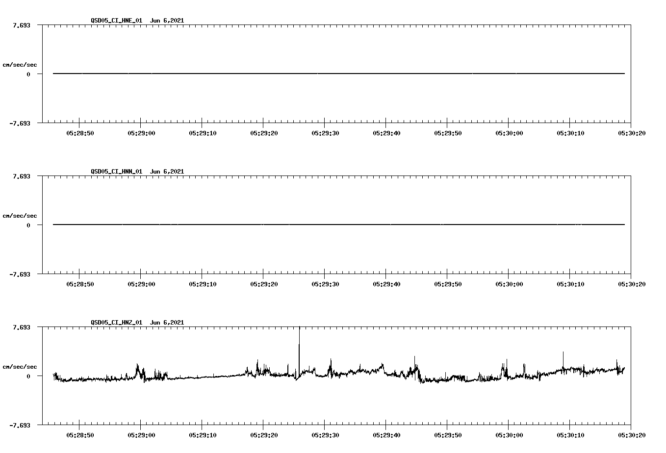Click the -7.693 minimum label on HNN plot
This screenshot has height=453, width=666.
tap(20, 275)
